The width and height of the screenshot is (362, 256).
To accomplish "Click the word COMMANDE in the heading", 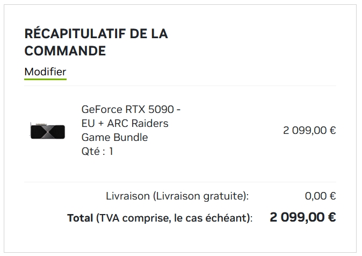I will tap(65, 51).
